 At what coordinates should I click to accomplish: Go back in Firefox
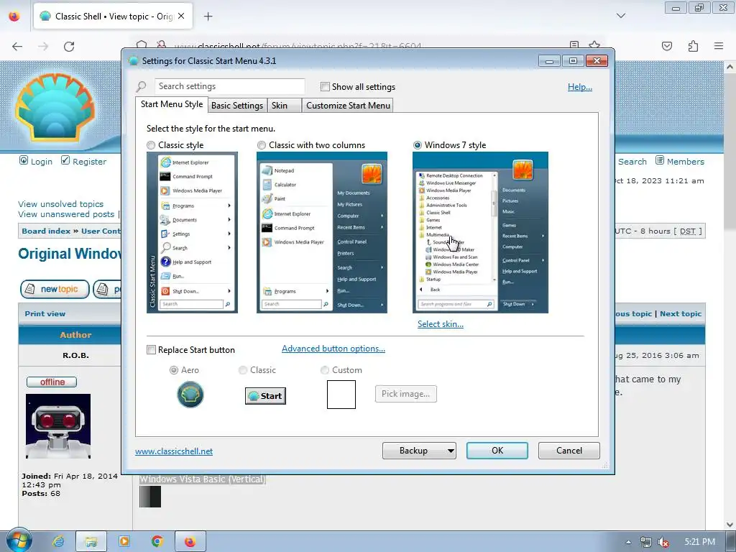coord(17,46)
